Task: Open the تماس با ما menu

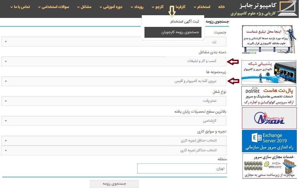Action: pyautogui.click(x=20, y=7)
